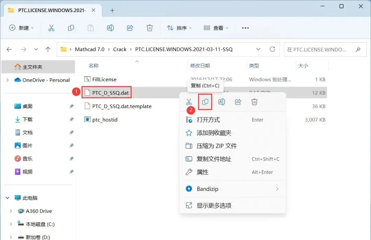Click the Share icon in the context menu
This screenshot has height=240, width=371.
(238, 102)
